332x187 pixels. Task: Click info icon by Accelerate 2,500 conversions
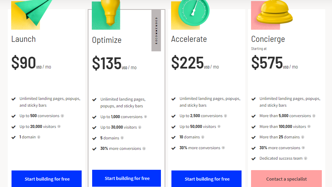point(226,116)
